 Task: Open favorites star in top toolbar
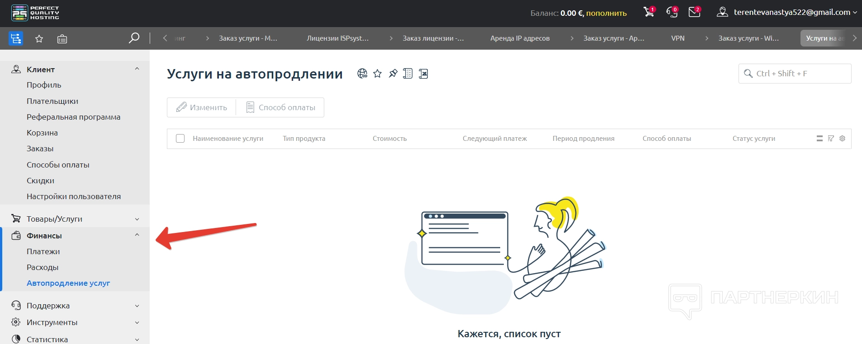click(39, 39)
